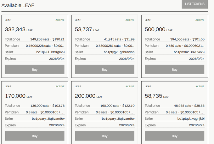
Task: Click seller bc1pqary...8q8vam9w on 170,000 card
Action: (x=48, y=118)
